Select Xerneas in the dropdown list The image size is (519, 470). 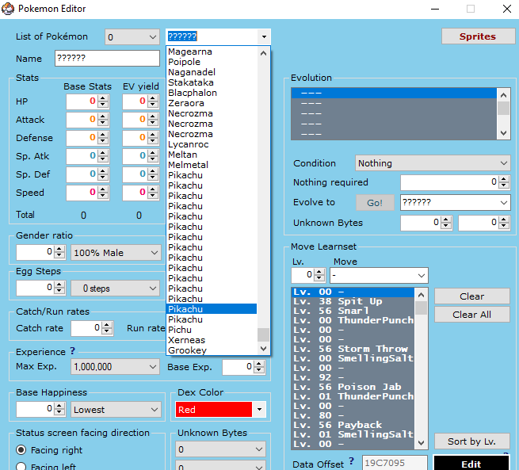coord(187,340)
